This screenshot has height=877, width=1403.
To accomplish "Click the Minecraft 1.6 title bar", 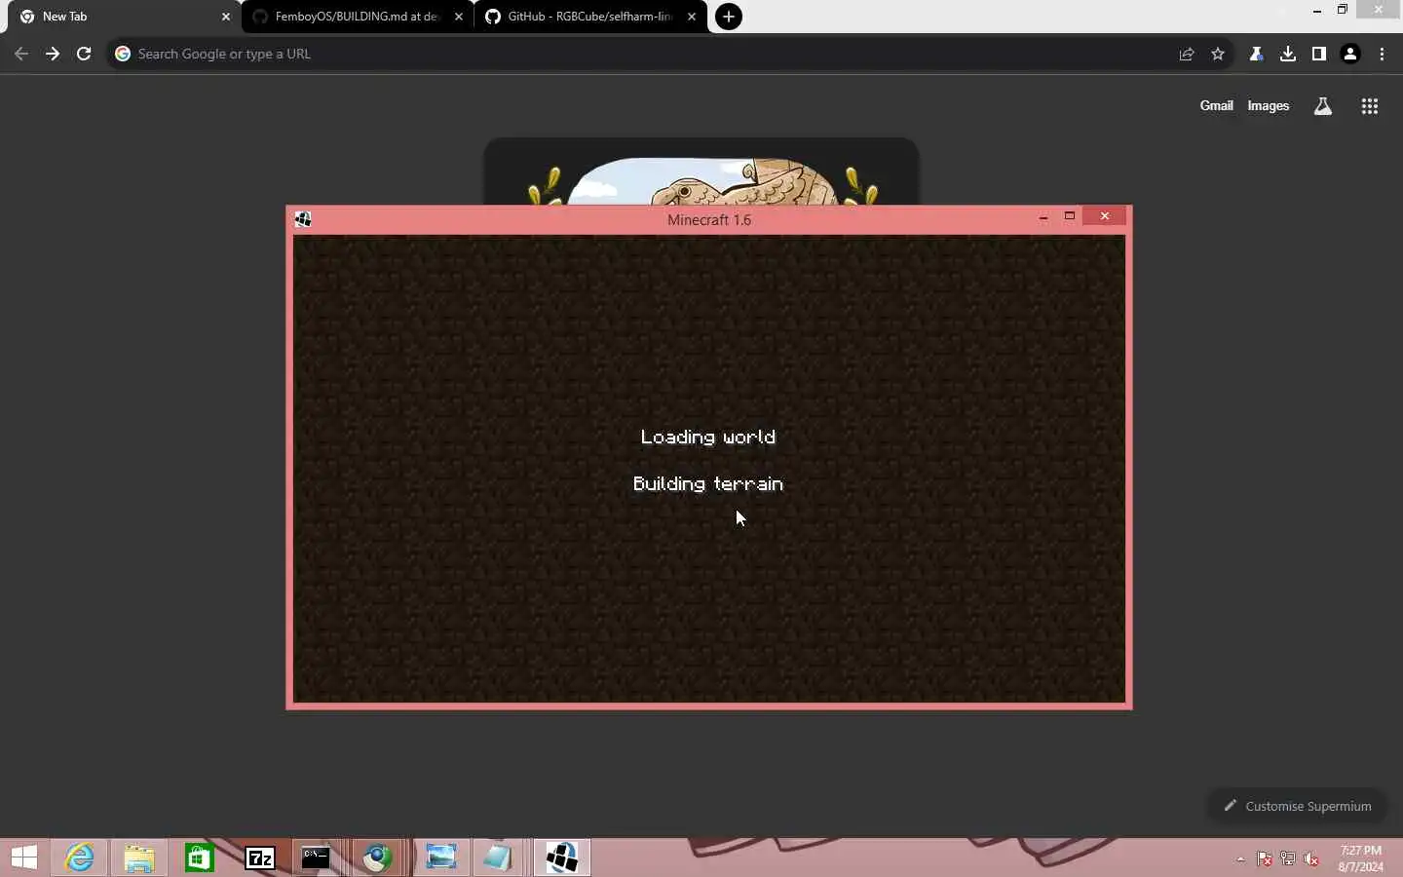I will [x=709, y=219].
